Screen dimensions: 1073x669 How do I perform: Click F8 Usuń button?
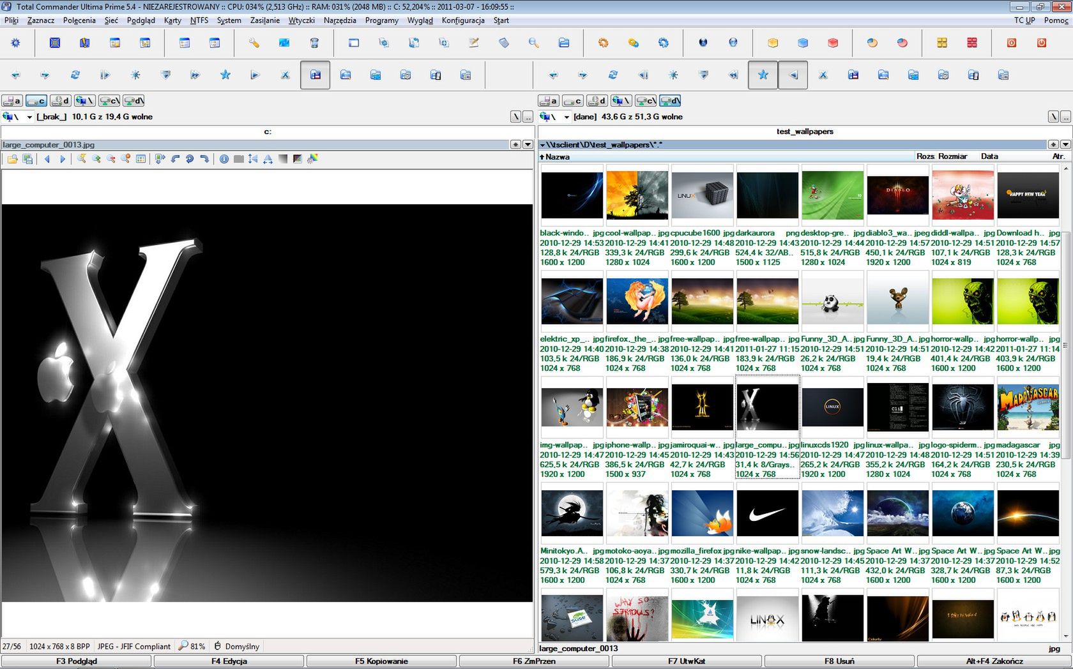(x=839, y=661)
